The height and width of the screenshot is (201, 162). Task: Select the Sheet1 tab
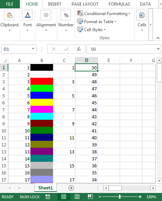(x=45, y=188)
